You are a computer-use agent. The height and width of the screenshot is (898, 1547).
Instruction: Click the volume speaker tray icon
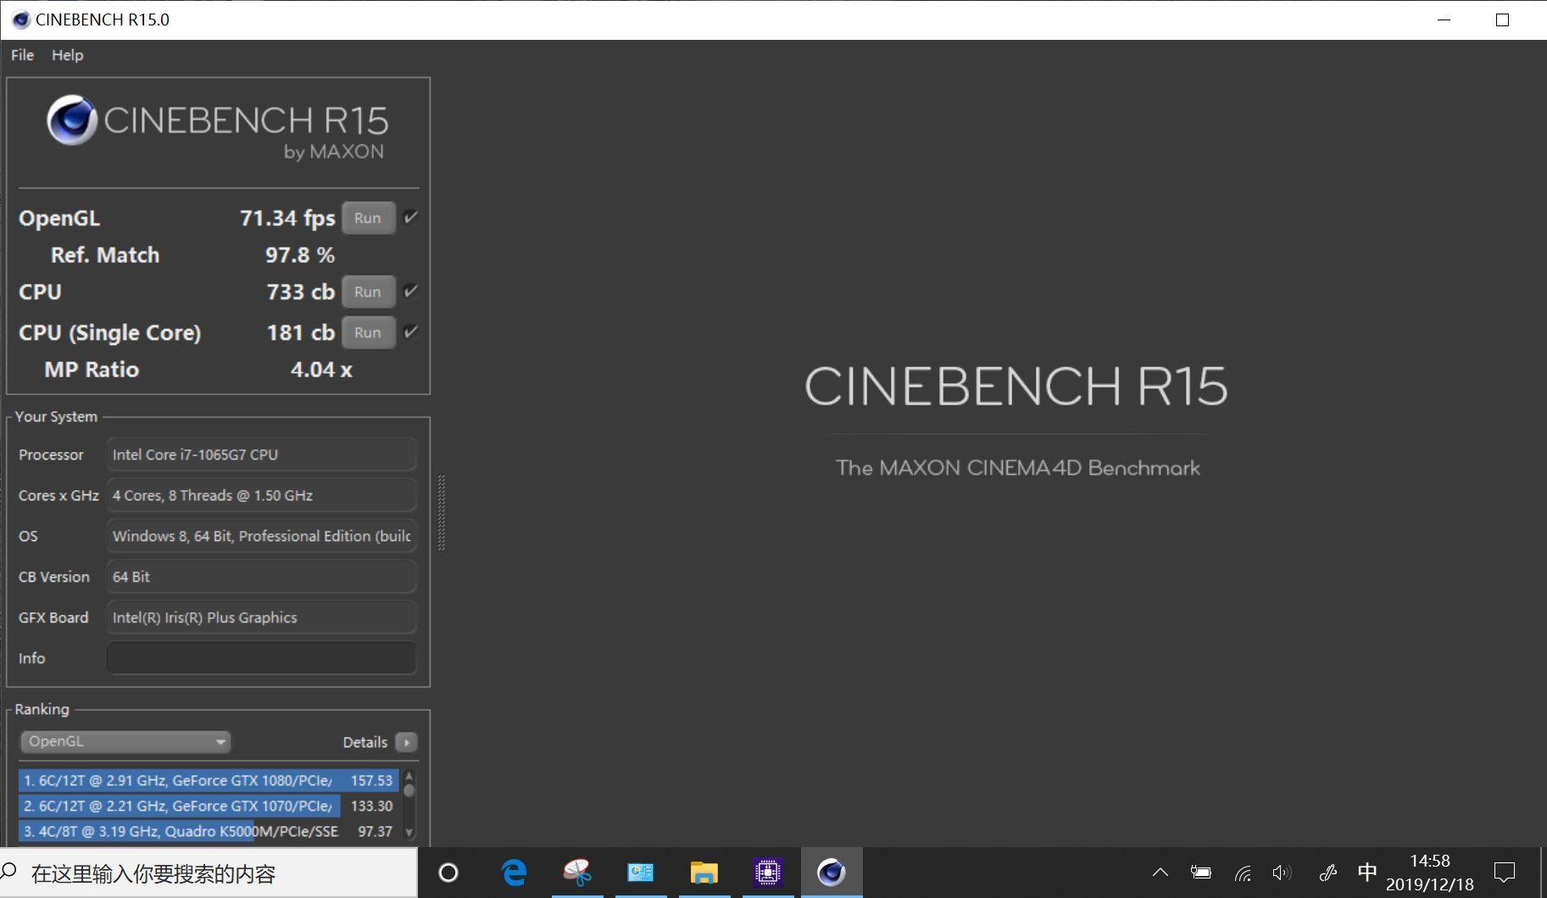tap(1282, 873)
